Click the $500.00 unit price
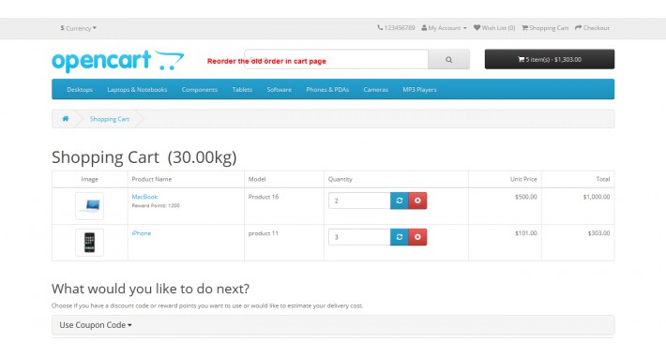Image resolution: width=666 pixels, height=356 pixels. click(x=526, y=197)
